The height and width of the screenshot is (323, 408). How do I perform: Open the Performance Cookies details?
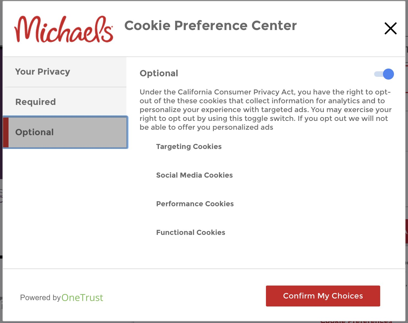point(195,204)
